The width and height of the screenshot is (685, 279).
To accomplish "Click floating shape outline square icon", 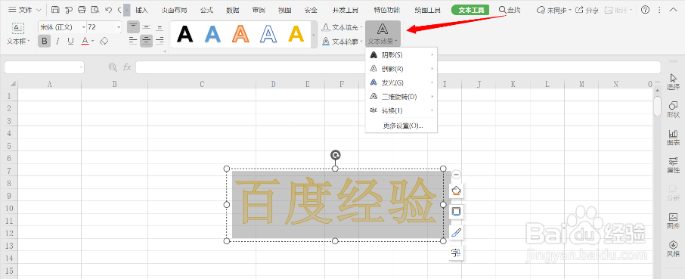I will [456, 211].
